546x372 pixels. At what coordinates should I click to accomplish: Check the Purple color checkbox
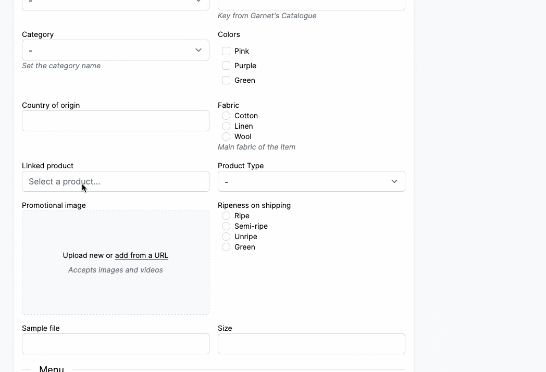(x=226, y=66)
